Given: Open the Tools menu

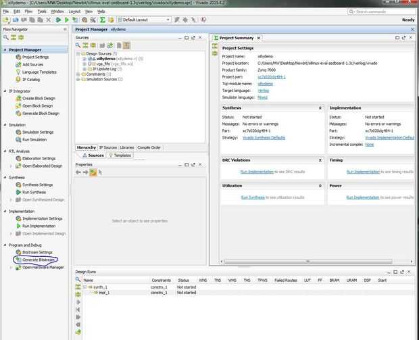Looking at the screenshot, I should (x=42, y=11).
